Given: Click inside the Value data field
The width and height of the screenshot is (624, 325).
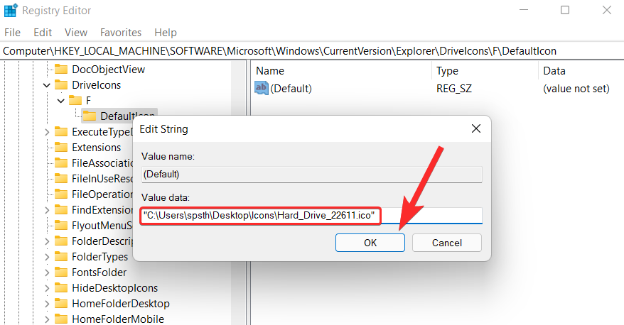Looking at the screenshot, I should coord(311,216).
